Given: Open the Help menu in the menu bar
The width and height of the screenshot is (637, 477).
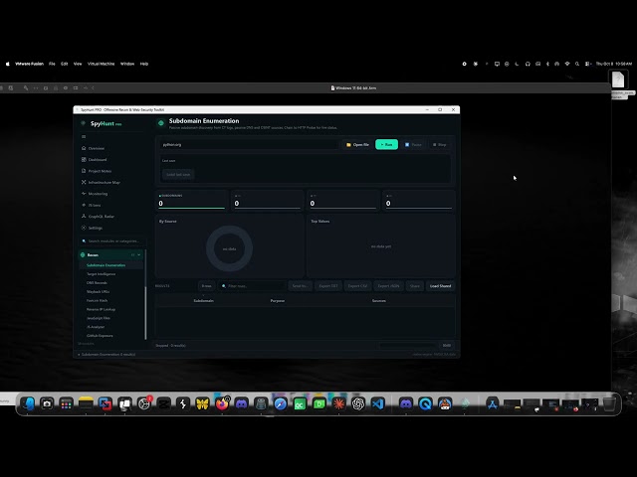Looking at the screenshot, I should click(144, 64).
